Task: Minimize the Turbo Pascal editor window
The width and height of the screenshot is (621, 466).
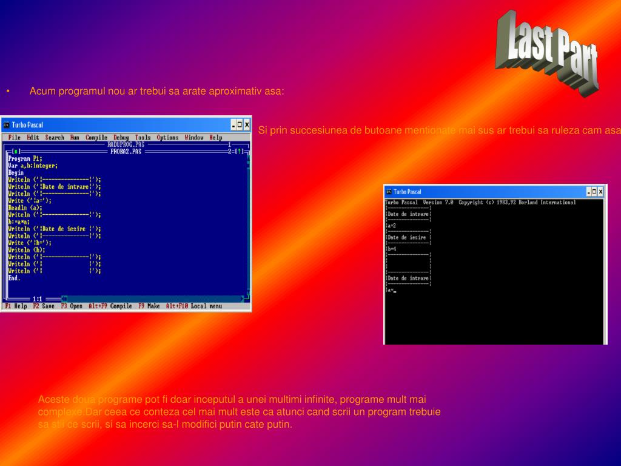Action: click(x=233, y=125)
